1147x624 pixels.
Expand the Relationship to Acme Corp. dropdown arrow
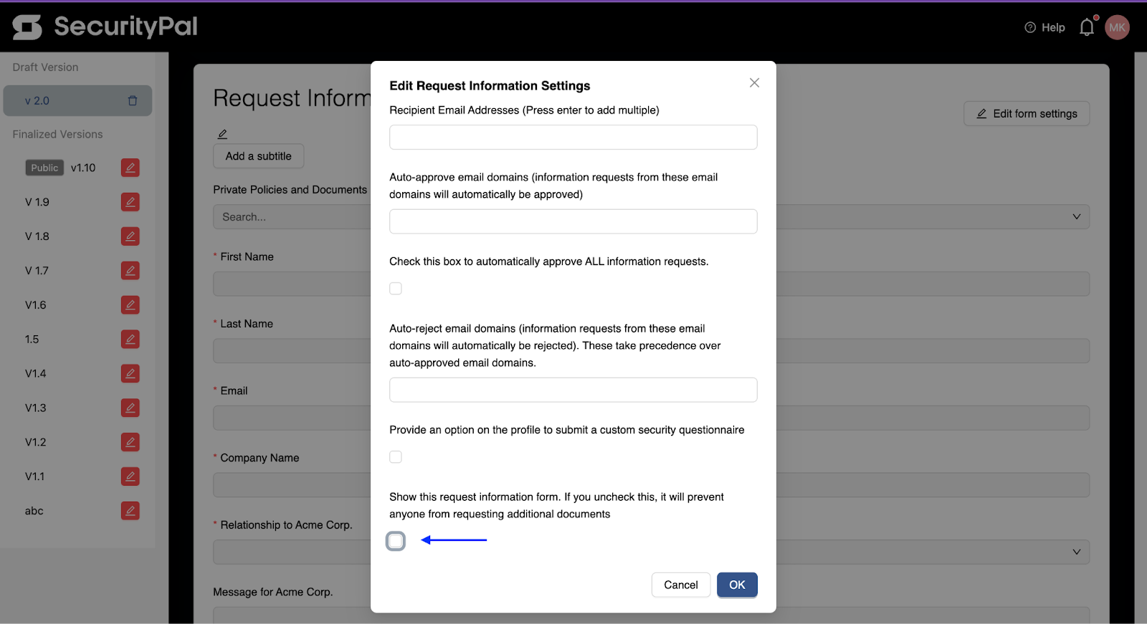click(x=1076, y=552)
